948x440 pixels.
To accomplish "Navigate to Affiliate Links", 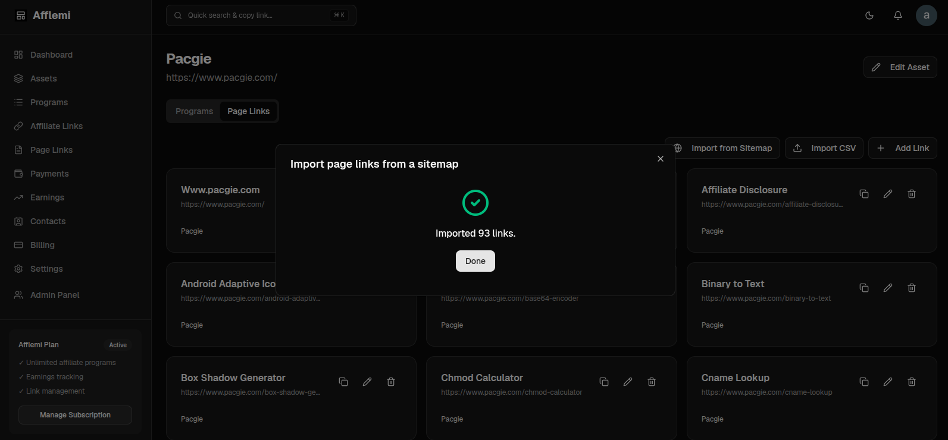I will 76,126.
